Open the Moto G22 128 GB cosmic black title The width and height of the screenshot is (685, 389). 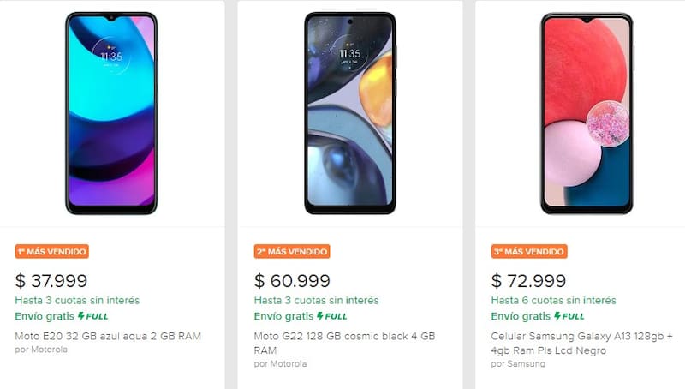tap(344, 343)
